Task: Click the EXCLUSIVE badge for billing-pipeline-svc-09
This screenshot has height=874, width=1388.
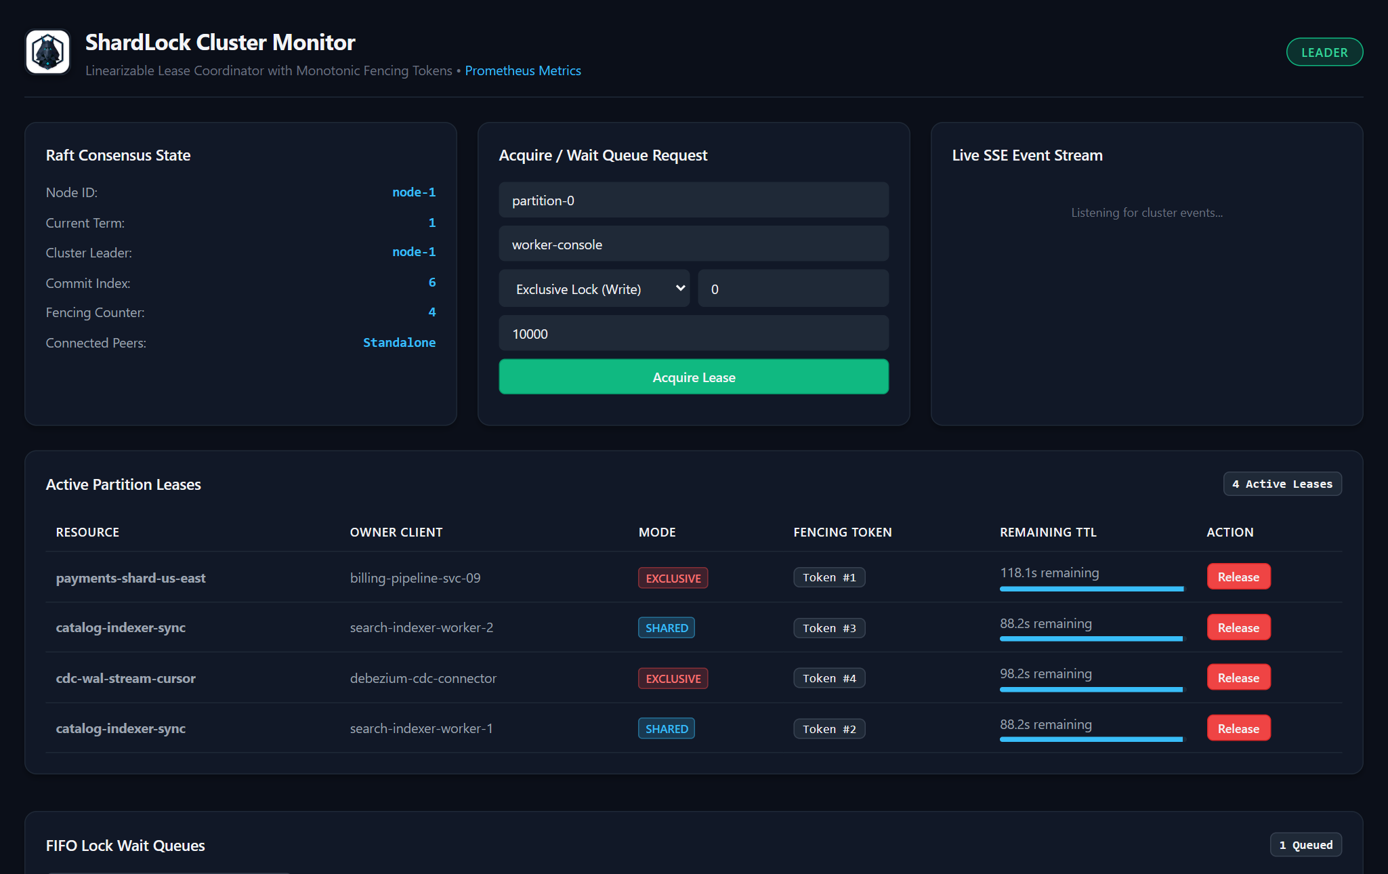Action: click(673, 578)
